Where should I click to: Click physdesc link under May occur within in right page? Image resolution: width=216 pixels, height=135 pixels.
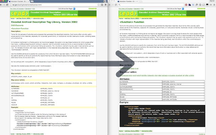[x=172, y=76]
